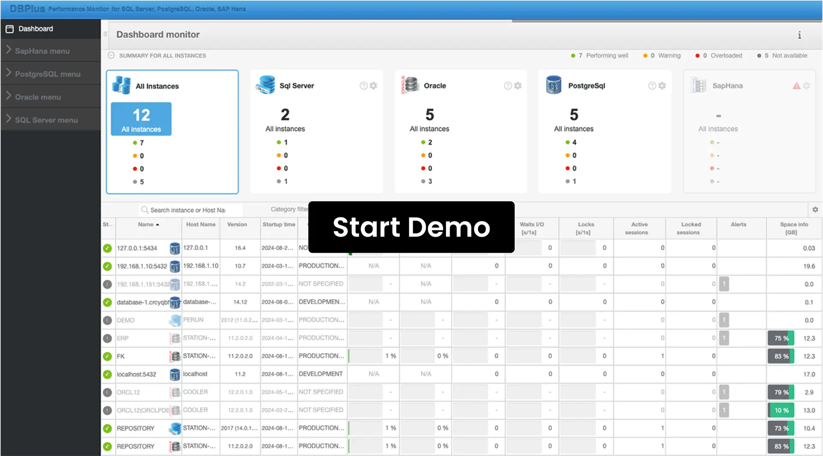The width and height of the screenshot is (823, 456).
Task: Click the sidebar collapse handle
Action: pyautogui.click(x=105, y=34)
